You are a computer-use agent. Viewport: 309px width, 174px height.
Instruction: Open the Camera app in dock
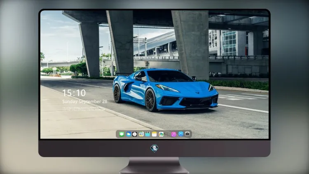click(187, 134)
